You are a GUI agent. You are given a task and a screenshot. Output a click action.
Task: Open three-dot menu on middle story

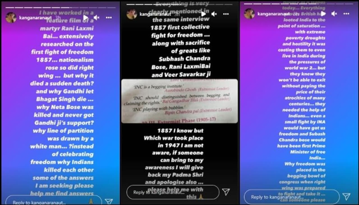tap(226, 14)
